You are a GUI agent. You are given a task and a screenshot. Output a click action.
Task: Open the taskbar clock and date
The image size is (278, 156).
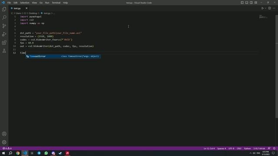click(265, 153)
